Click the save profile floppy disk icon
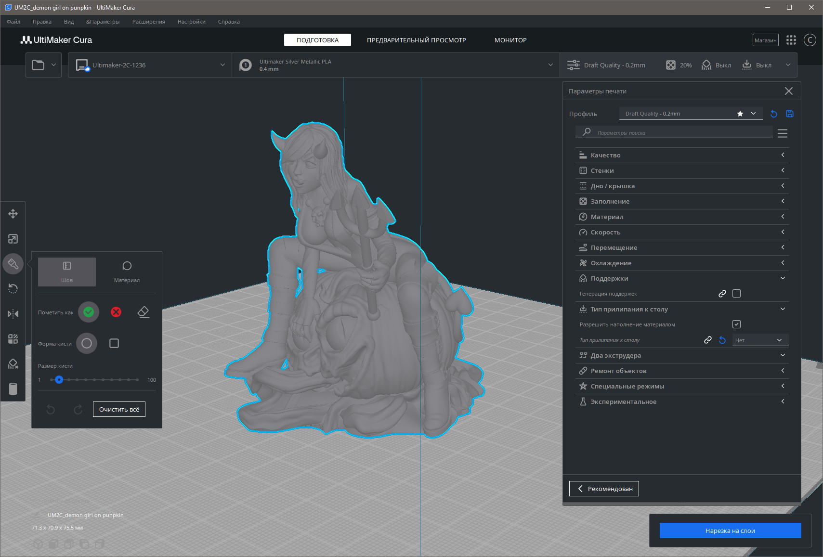 pyautogui.click(x=789, y=114)
